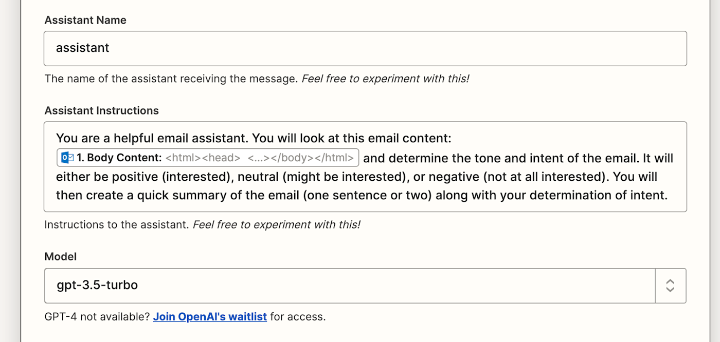The height and width of the screenshot is (342, 720).
Task: Focus the Assistant Name input field
Action: (x=365, y=48)
